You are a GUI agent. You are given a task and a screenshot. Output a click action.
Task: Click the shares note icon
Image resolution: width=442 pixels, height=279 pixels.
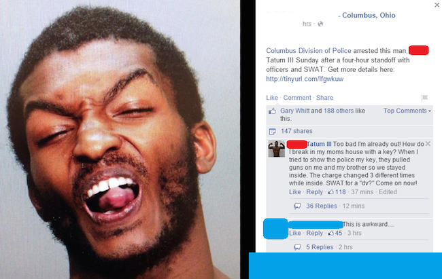(272, 132)
